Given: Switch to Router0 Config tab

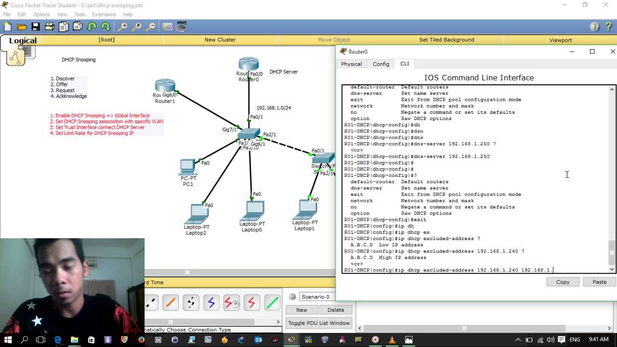Looking at the screenshot, I should [x=381, y=64].
